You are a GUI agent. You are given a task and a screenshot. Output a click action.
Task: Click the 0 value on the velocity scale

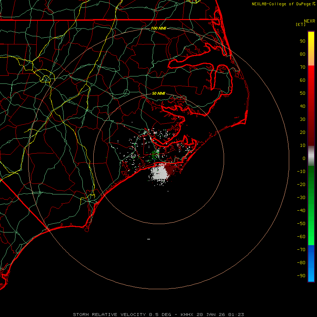click(x=304, y=158)
